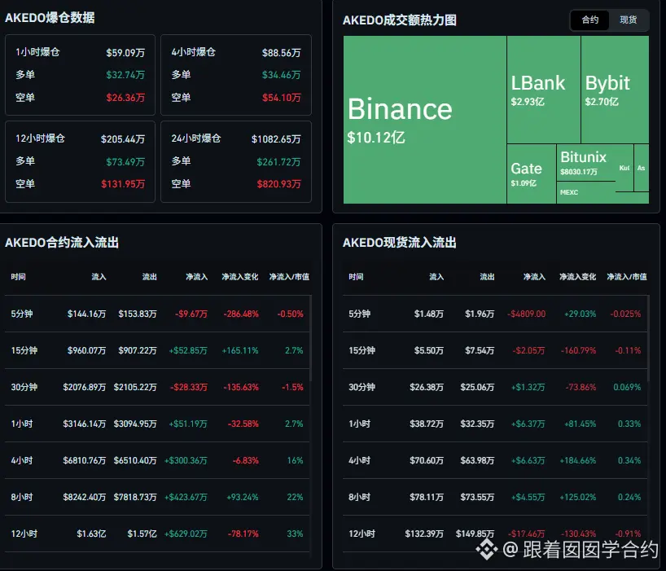Open the 12小时爆仓 liquidation card
The image size is (666, 571).
[80, 161]
